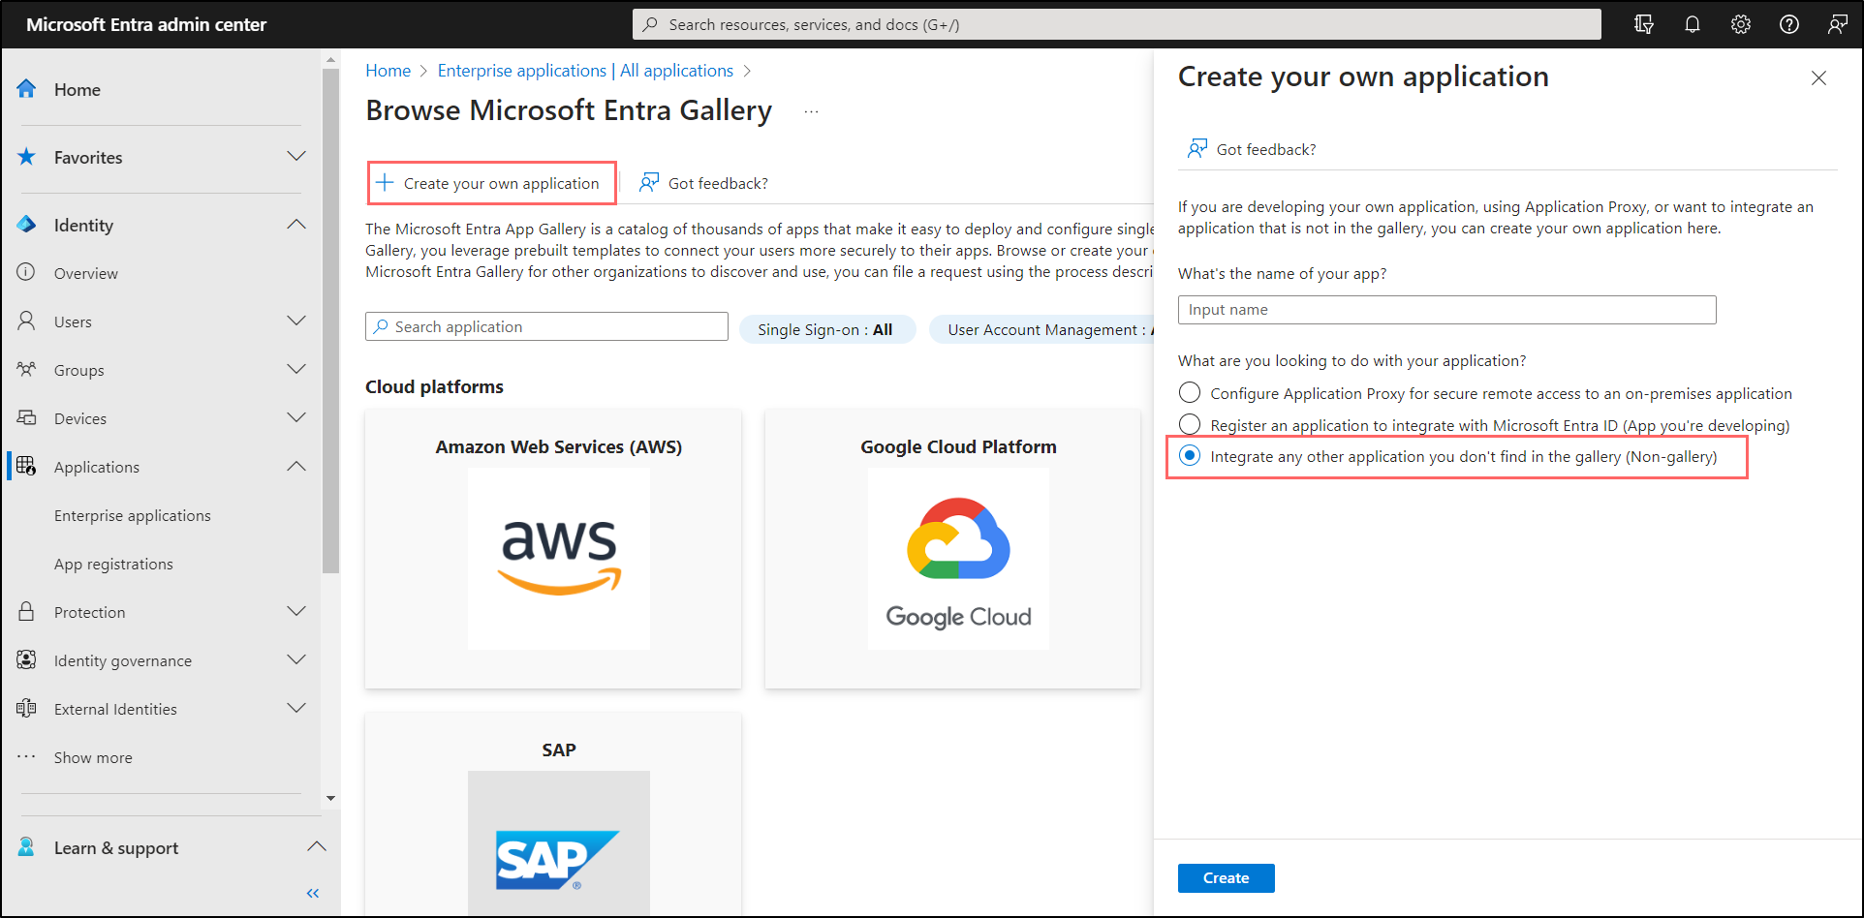Open the Google Cloud Platform card
Screen dimensions: 1864x918
click(x=952, y=548)
